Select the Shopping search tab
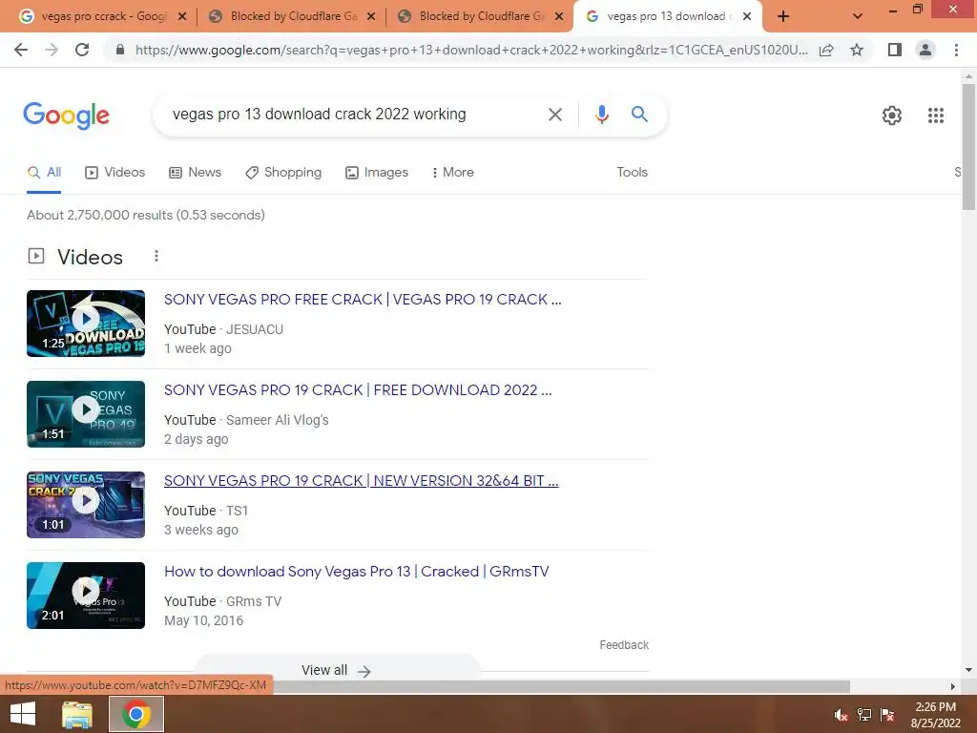The width and height of the screenshot is (977, 733). coord(283,173)
